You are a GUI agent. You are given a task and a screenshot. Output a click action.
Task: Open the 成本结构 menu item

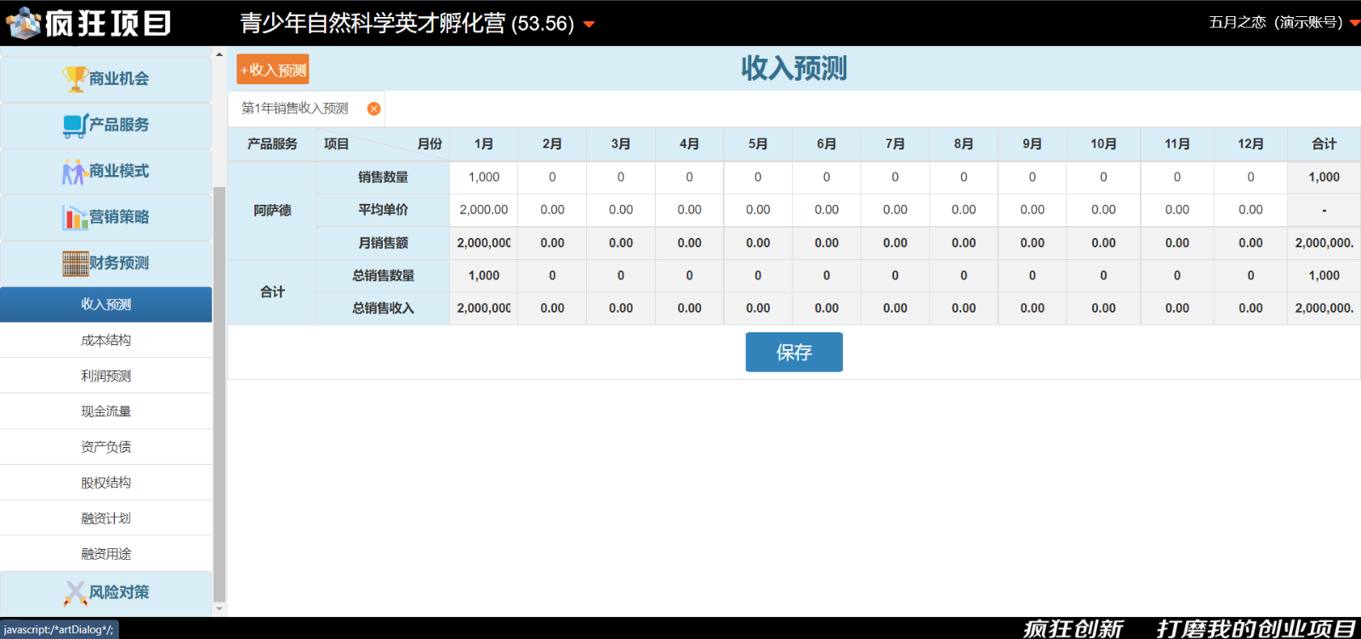pyautogui.click(x=106, y=340)
